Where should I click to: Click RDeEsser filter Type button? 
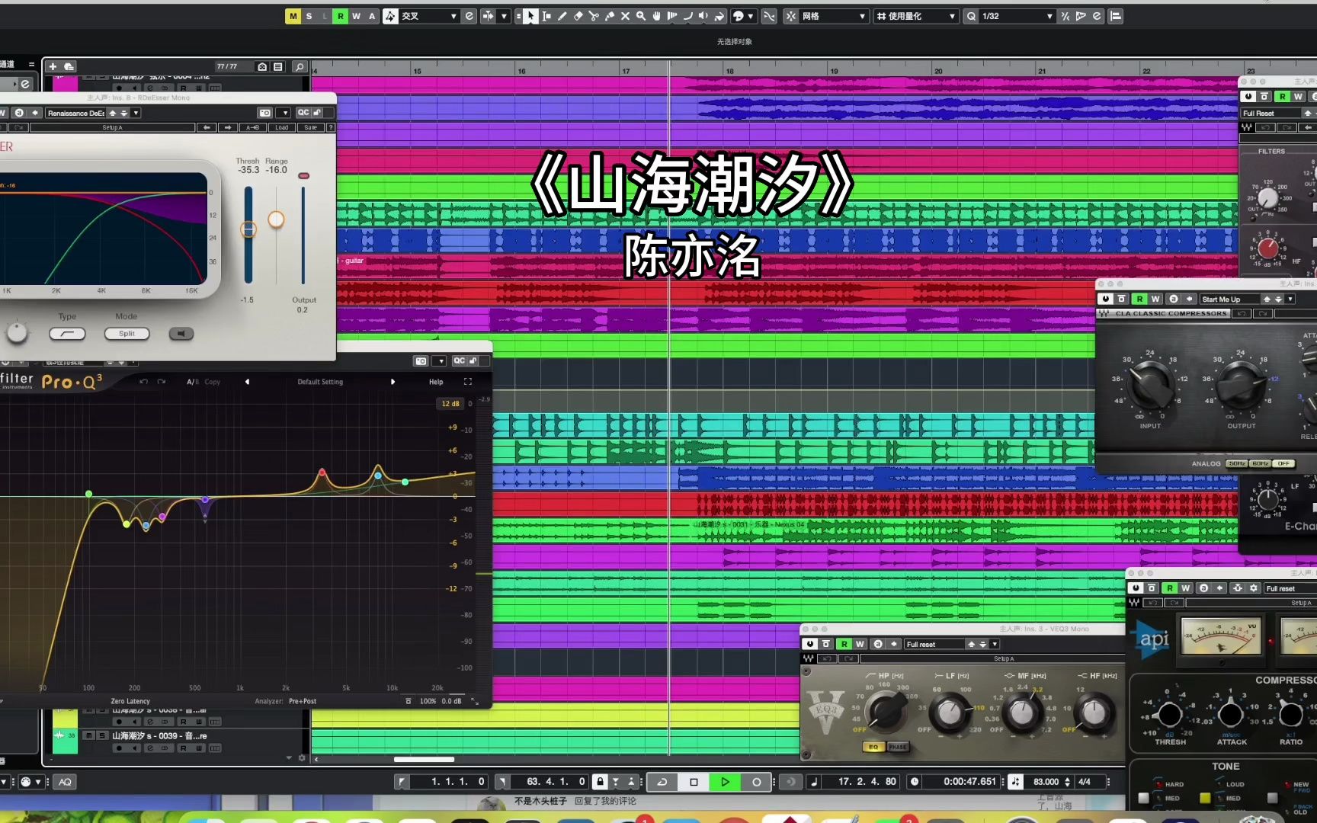coord(67,334)
